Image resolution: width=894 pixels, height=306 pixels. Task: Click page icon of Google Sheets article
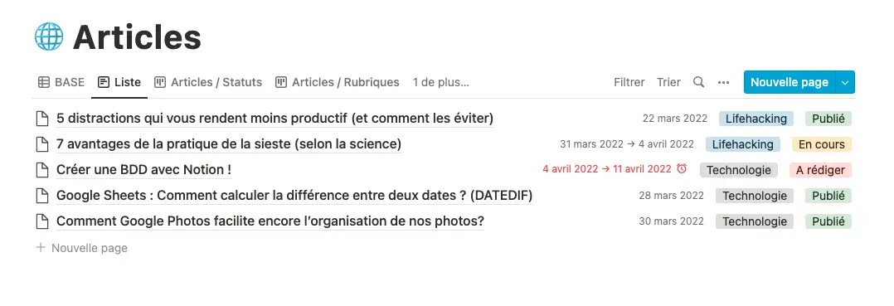(x=42, y=196)
